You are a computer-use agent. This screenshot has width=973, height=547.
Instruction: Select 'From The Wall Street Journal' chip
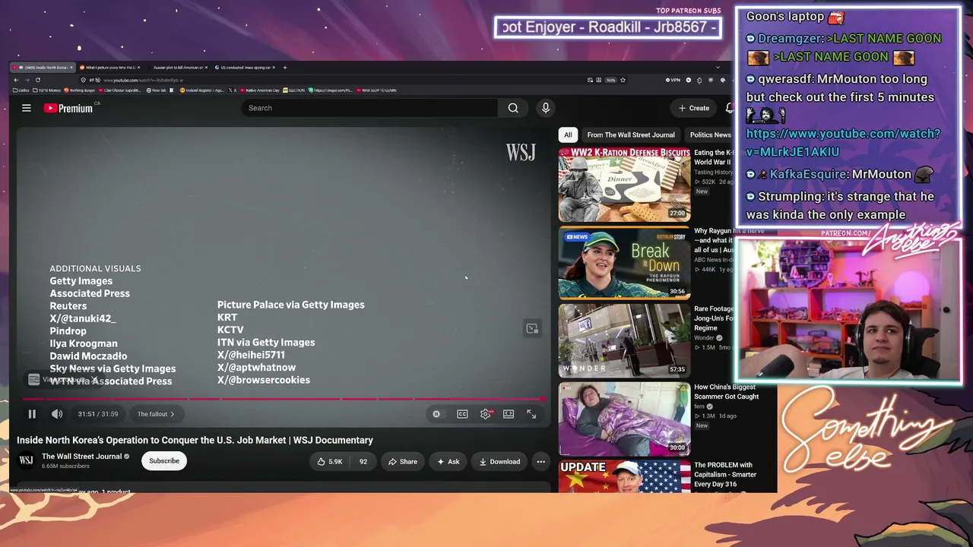pyautogui.click(x=631, y=134)
